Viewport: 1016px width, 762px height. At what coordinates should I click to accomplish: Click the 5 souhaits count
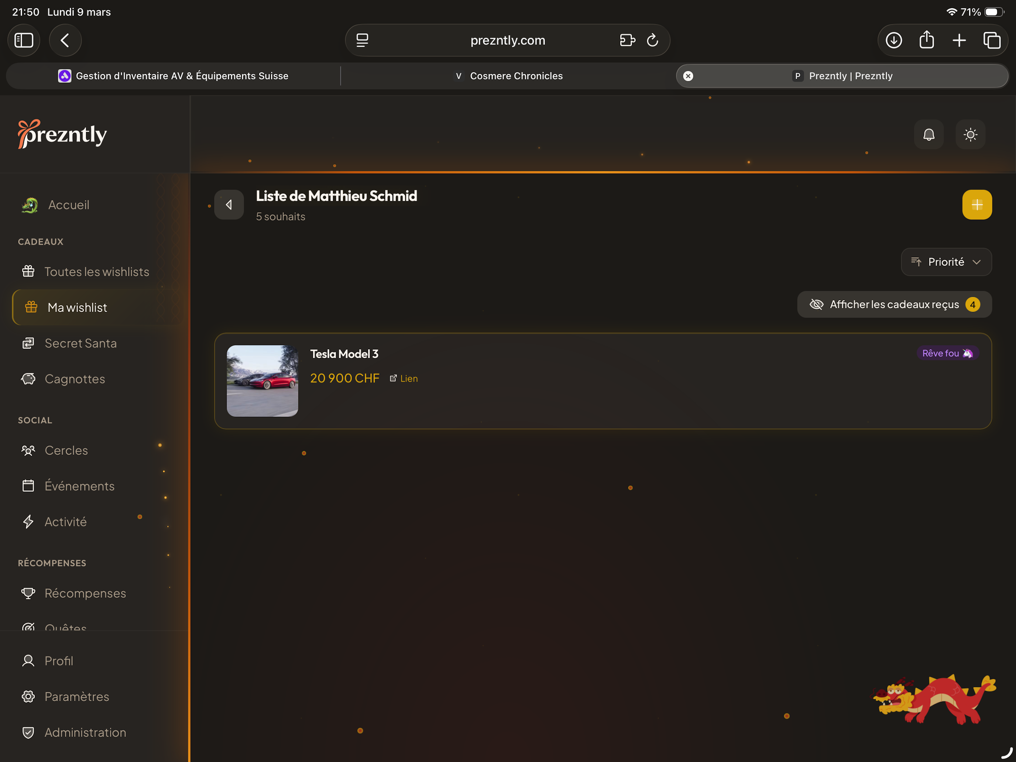(281, 216)
